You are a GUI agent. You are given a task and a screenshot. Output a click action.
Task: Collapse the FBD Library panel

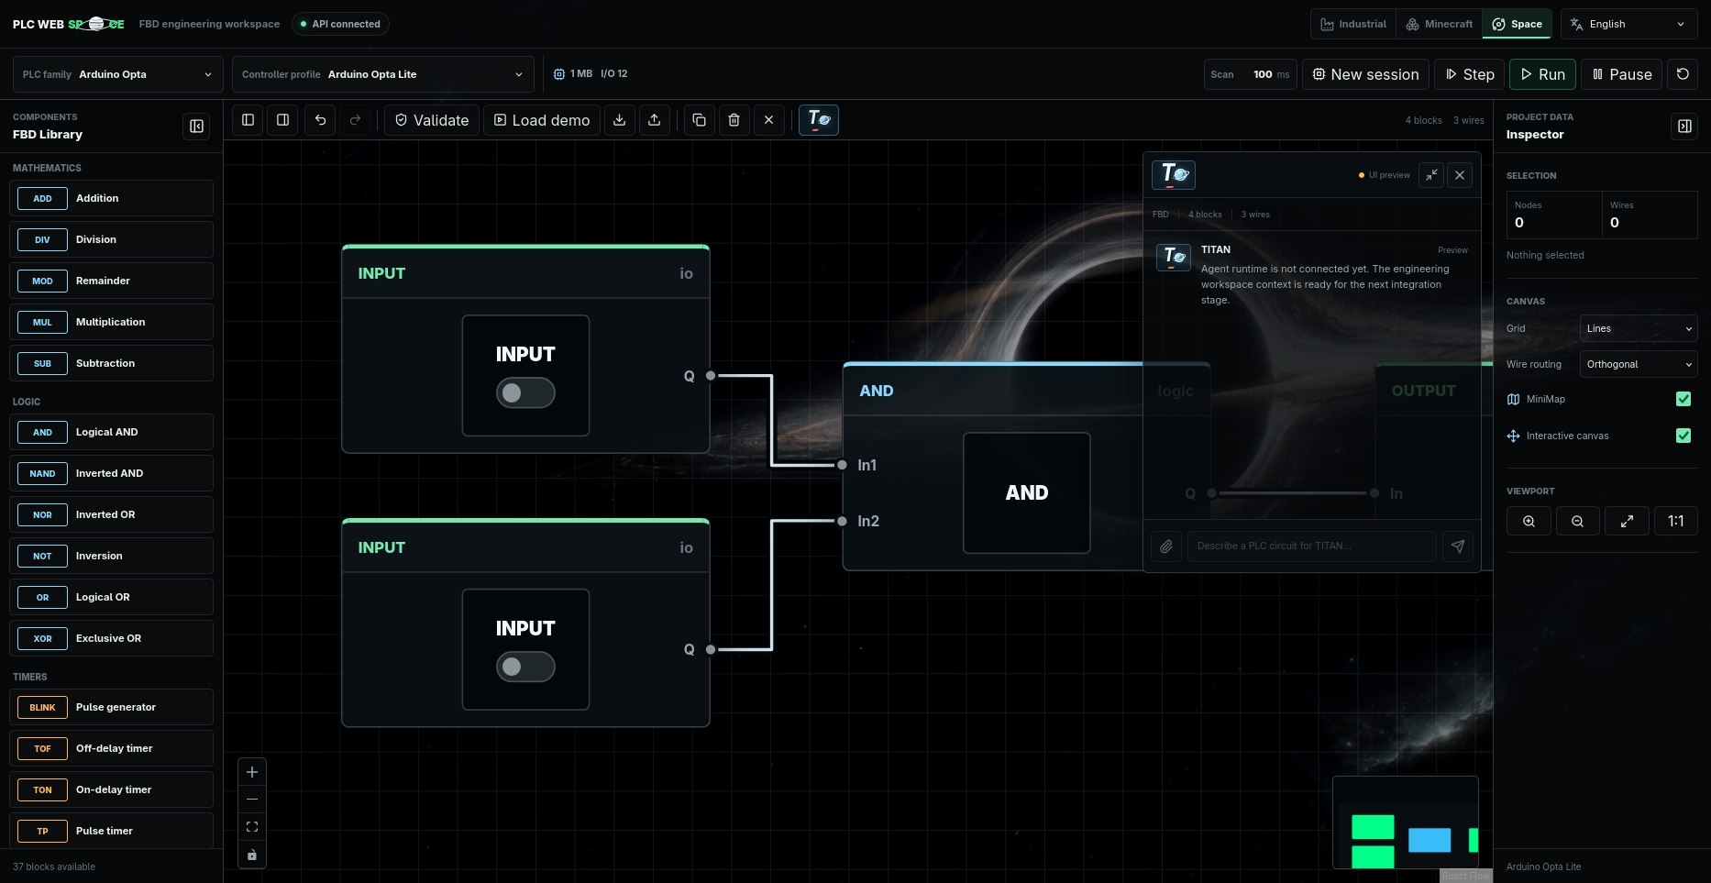click(x=197, y=127)
